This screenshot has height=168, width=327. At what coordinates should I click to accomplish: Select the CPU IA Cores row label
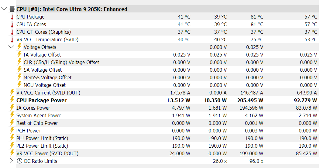[x=31, y=24]
